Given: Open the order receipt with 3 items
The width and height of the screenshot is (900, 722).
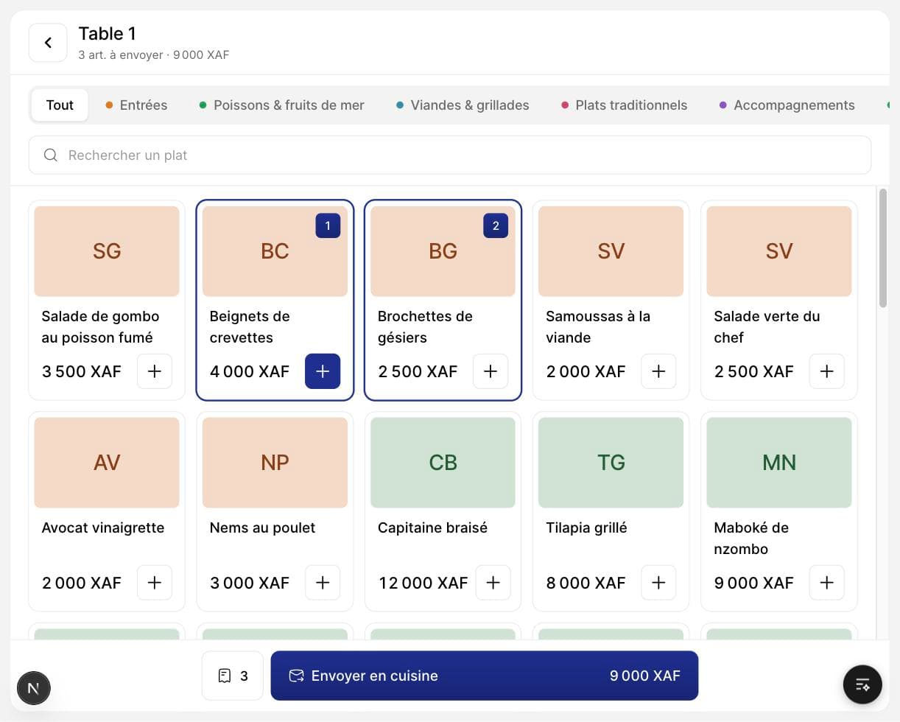Looking at the screenshot, I should pyautogui.click(x=233, y=676).
